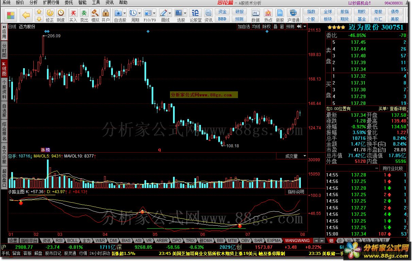The image size is (412, 261).
Task: Click the BBD button
Action: [x=222, y=19]
